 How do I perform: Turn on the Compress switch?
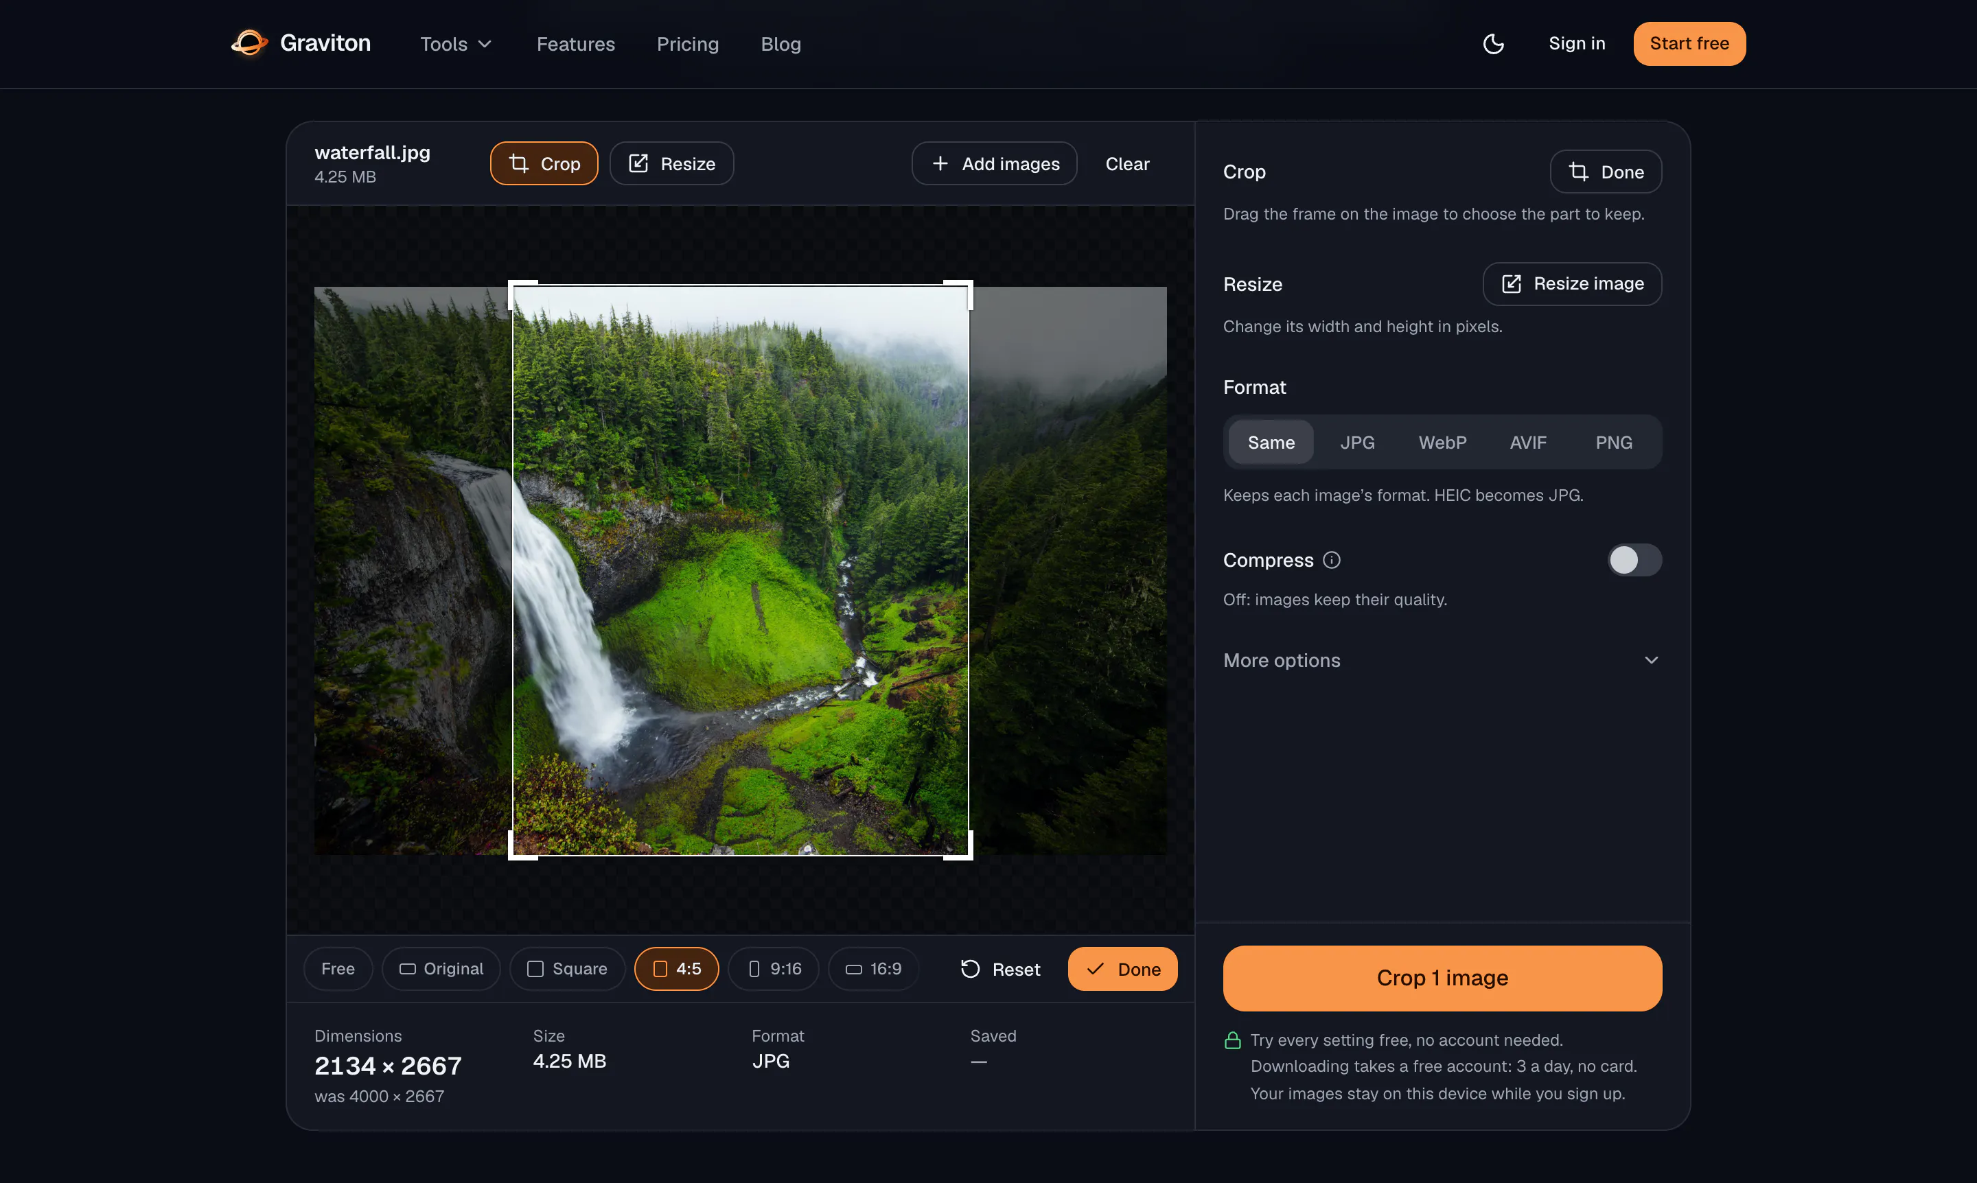(x=1634, y=561)
